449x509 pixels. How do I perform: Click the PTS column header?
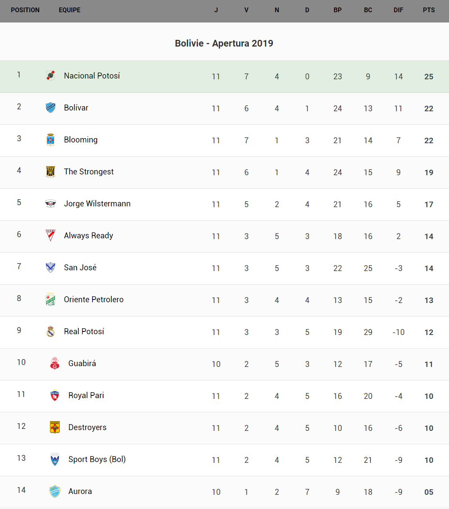(429, 10)
